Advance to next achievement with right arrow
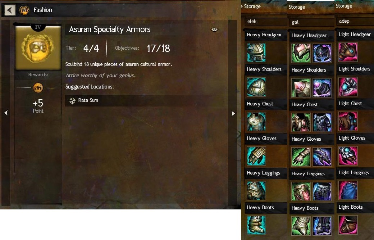 tap(233, 114)
